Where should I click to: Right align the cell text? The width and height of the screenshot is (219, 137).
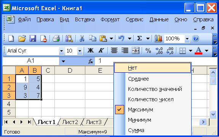tap(125, 51)
